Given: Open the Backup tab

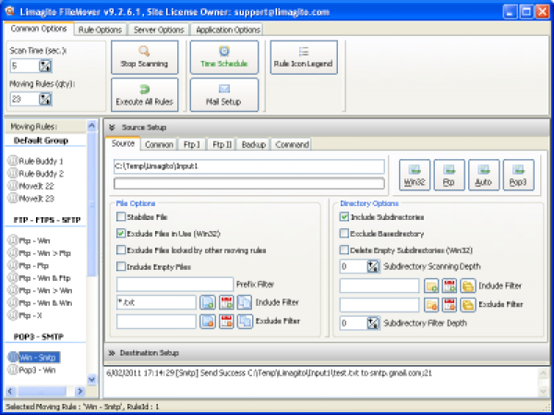Looking at the screenshot, I should click(253, 144).
